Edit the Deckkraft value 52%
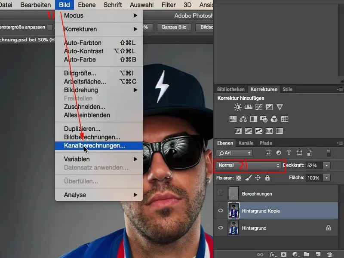 click(314, 166)
